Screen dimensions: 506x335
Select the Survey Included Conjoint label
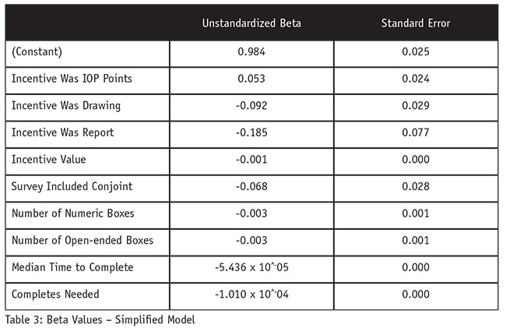[72, 186]
